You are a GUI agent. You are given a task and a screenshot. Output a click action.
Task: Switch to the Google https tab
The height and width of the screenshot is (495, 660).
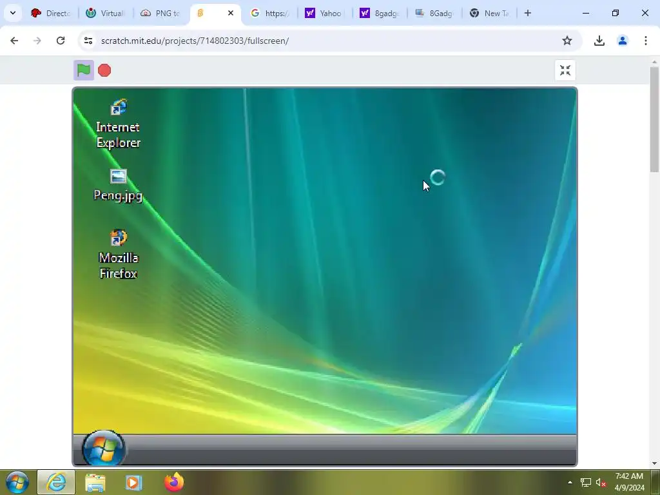pos(269,13)
